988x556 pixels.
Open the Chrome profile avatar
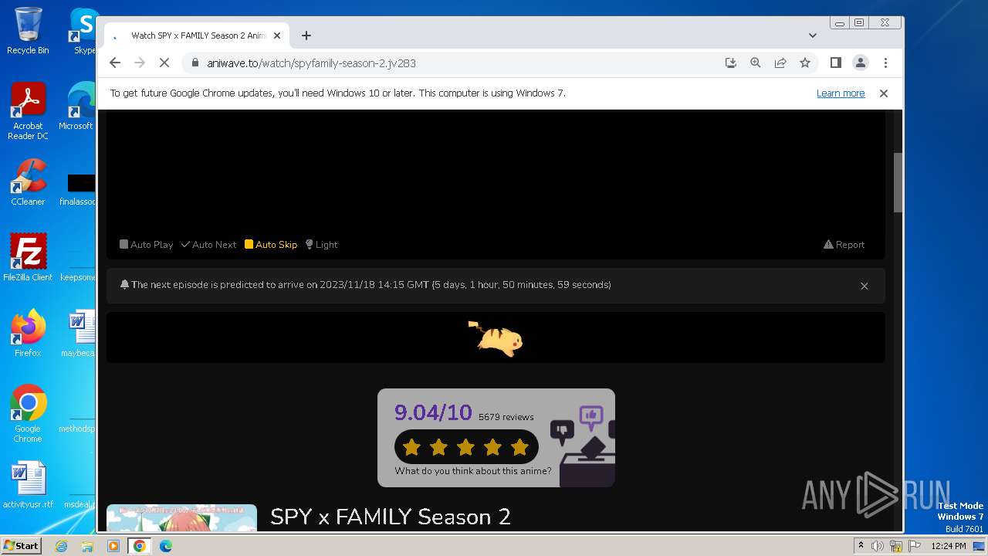[861, 63]
